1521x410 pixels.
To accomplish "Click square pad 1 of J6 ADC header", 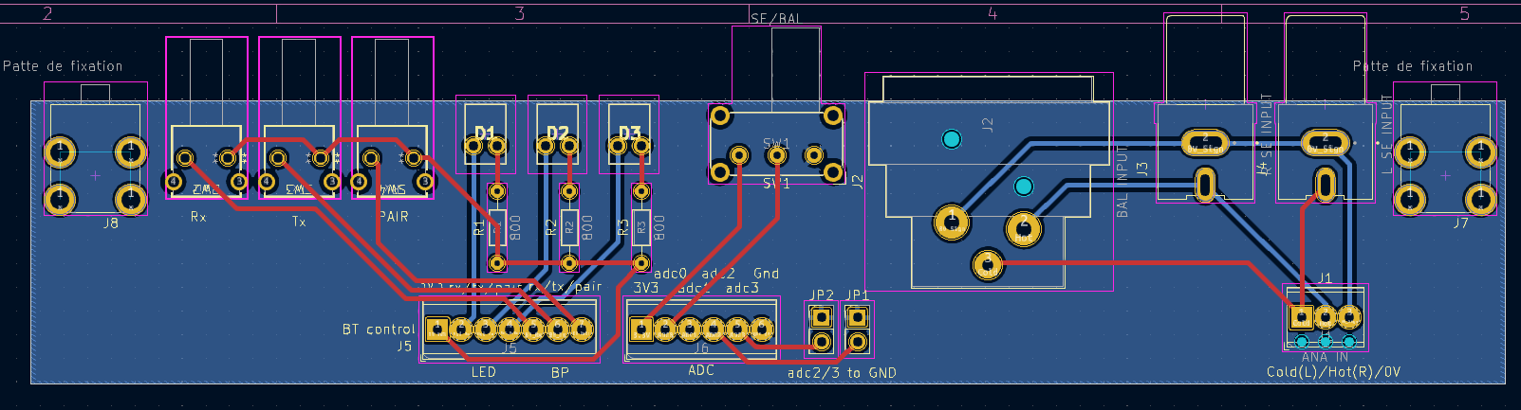I will (x=641, y=329).
